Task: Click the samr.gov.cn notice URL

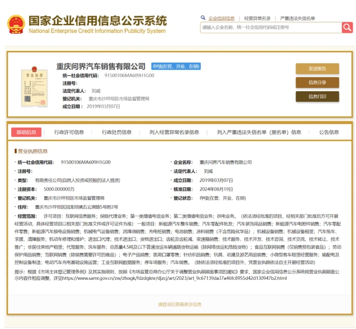Action: click(174, 279)
